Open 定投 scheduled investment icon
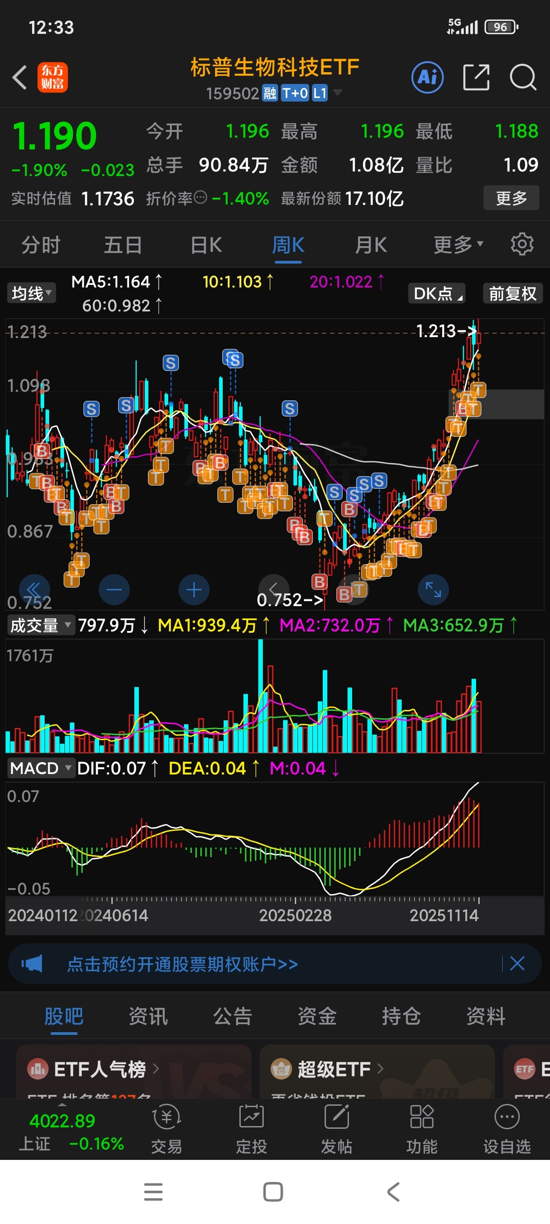550x1224 pixels. point(251,1128)
